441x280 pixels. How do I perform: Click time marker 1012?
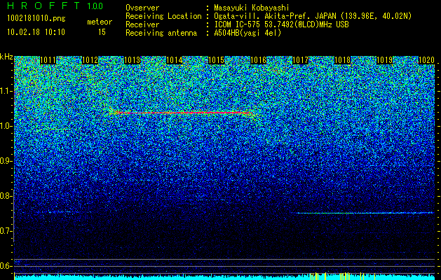tap(90, 60)
